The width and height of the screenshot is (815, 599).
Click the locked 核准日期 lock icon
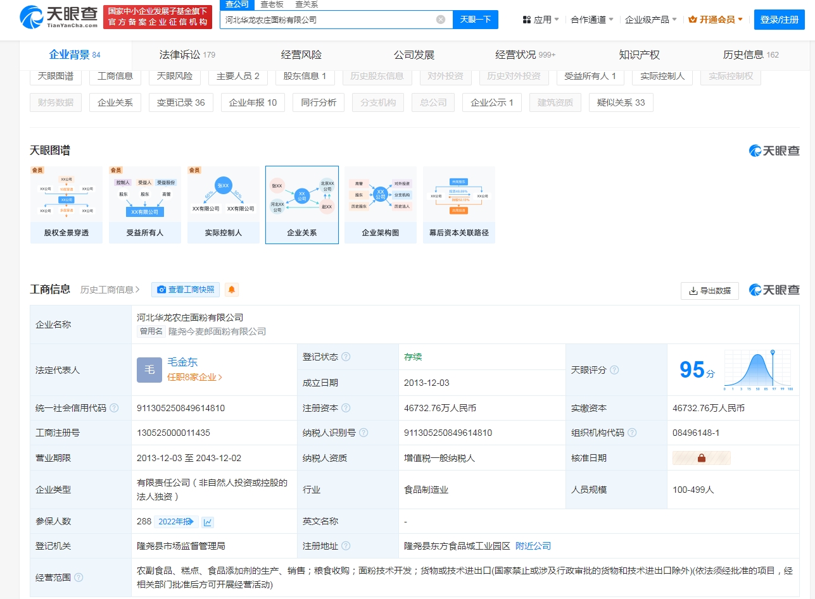click(x=702, y=458)
